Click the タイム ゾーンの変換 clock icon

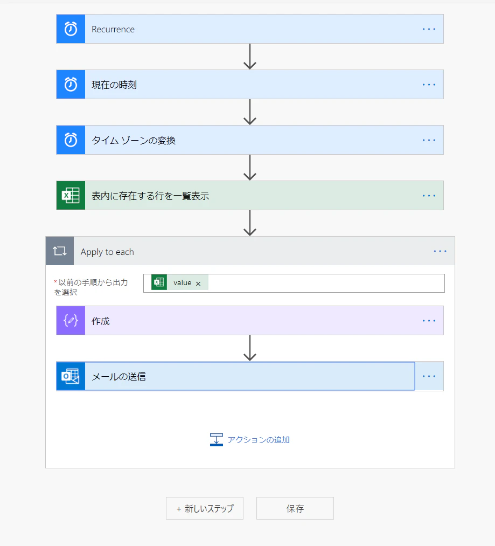tap(71, 140)
